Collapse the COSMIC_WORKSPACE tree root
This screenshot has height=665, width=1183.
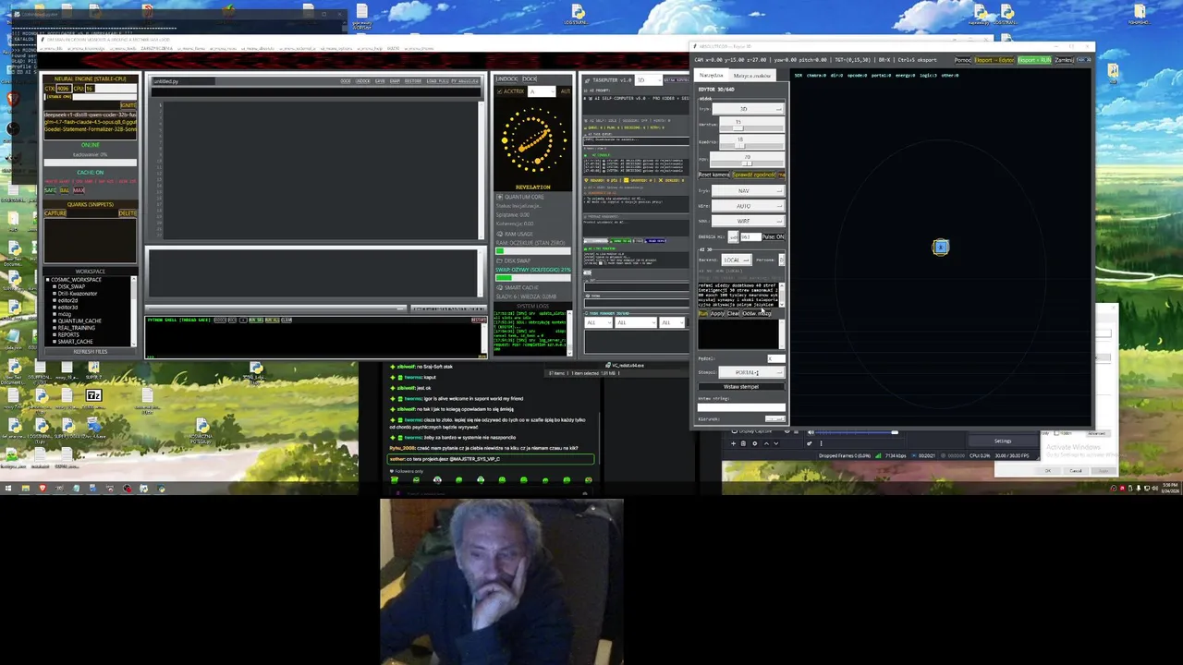point(47,280)
